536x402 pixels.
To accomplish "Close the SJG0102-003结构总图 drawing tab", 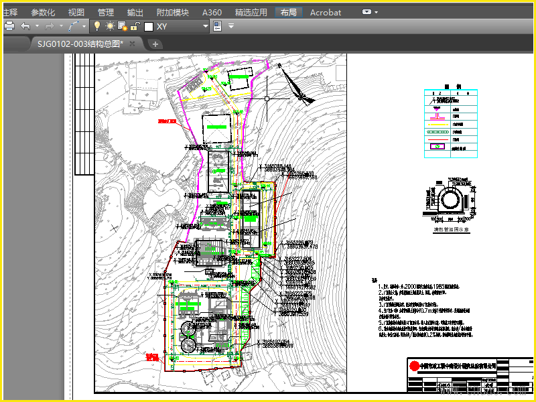I will click(x=133, y=44).
